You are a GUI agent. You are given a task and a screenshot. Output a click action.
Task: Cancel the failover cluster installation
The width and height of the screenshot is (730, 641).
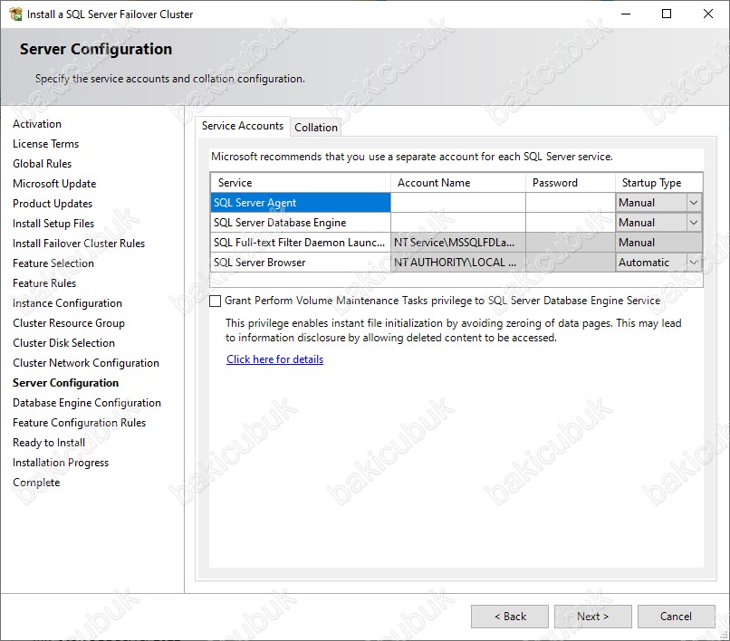[x=676, y=617]
